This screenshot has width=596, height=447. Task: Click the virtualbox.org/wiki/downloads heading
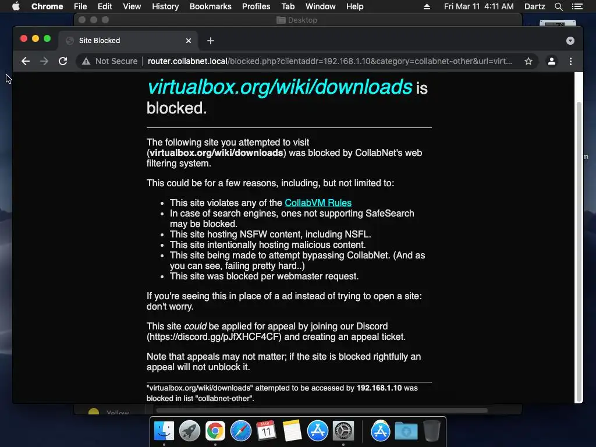(x=280, y=87)
